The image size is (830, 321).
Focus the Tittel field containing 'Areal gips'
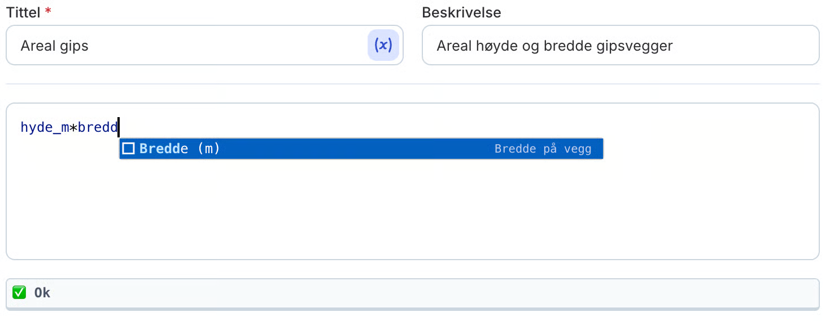point(204,45)
